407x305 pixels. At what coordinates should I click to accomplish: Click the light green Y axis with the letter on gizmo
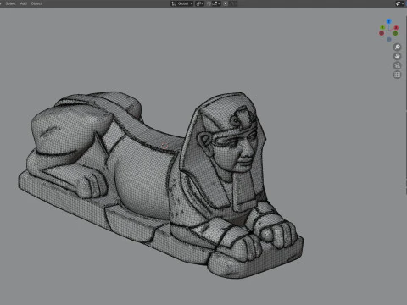[x=382, y=28]
